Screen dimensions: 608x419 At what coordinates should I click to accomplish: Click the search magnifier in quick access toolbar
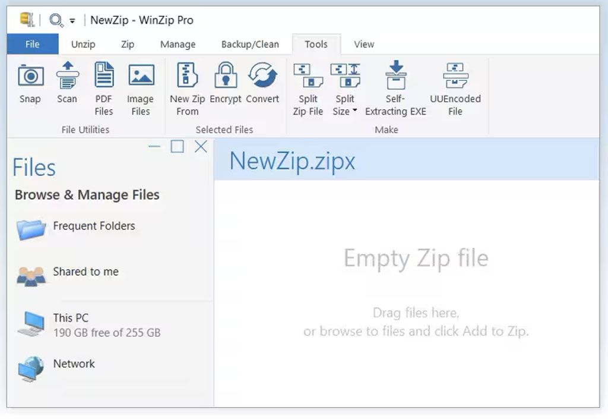click(x=56, y=20)
